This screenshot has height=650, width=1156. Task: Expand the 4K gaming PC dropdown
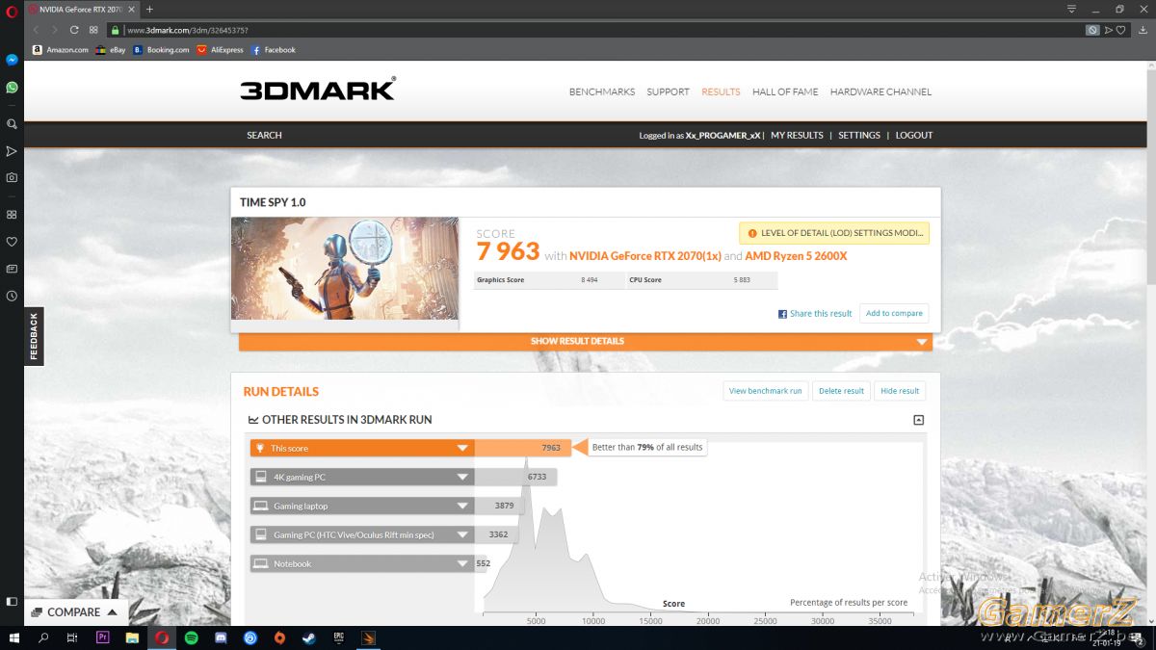(463, 477)
